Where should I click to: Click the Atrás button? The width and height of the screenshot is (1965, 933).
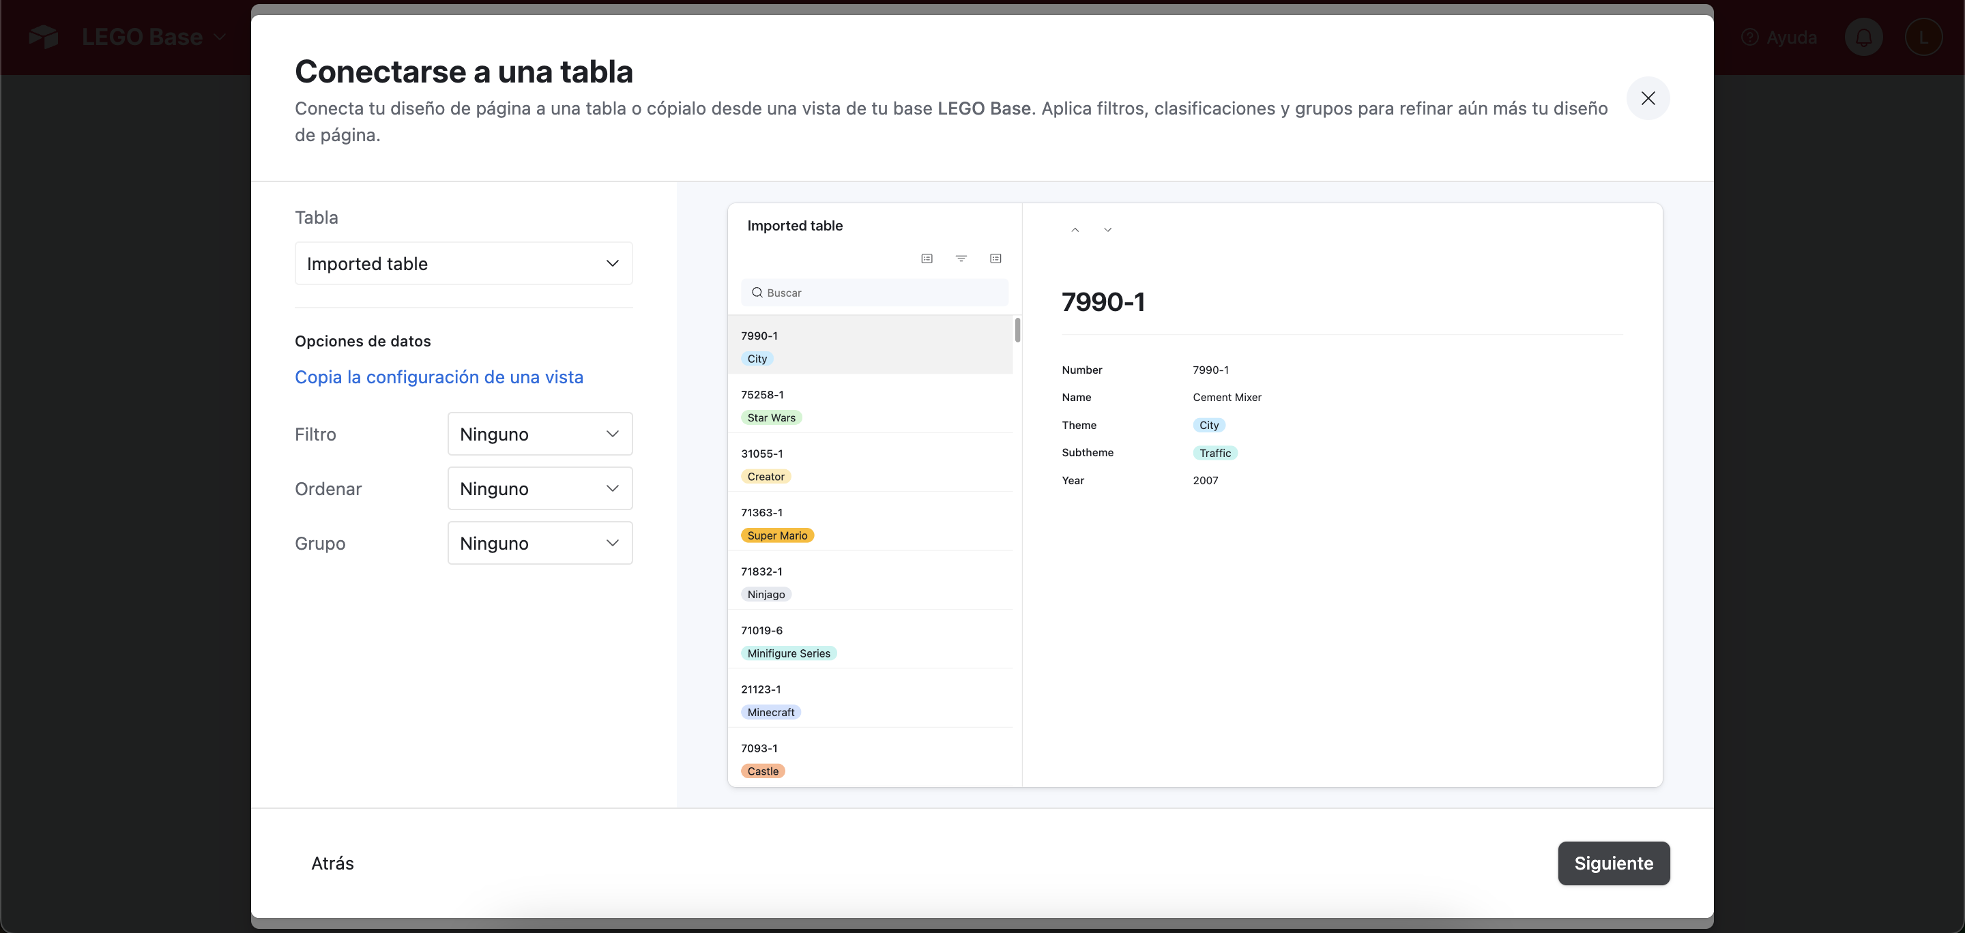coord(332,863)
